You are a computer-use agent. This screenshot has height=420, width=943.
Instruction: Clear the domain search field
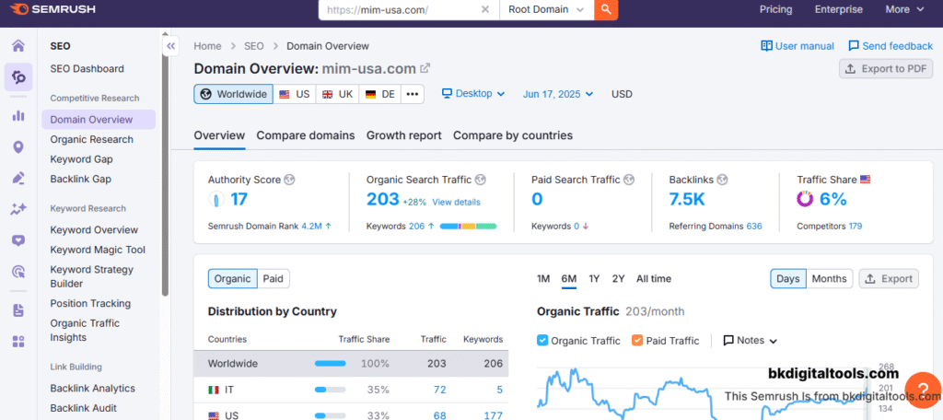click(486, 9)
